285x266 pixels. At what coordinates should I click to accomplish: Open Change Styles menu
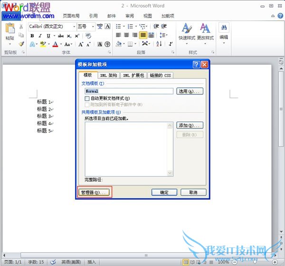(205, 34)
